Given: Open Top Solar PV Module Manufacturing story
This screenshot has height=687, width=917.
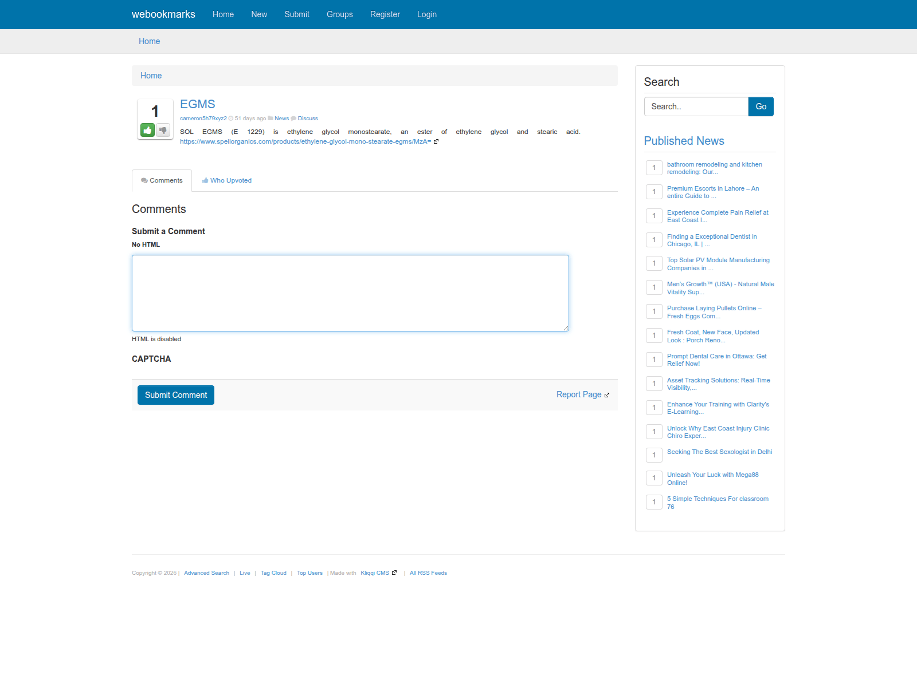Looking at the screenshot, I should tap(718, 264).
